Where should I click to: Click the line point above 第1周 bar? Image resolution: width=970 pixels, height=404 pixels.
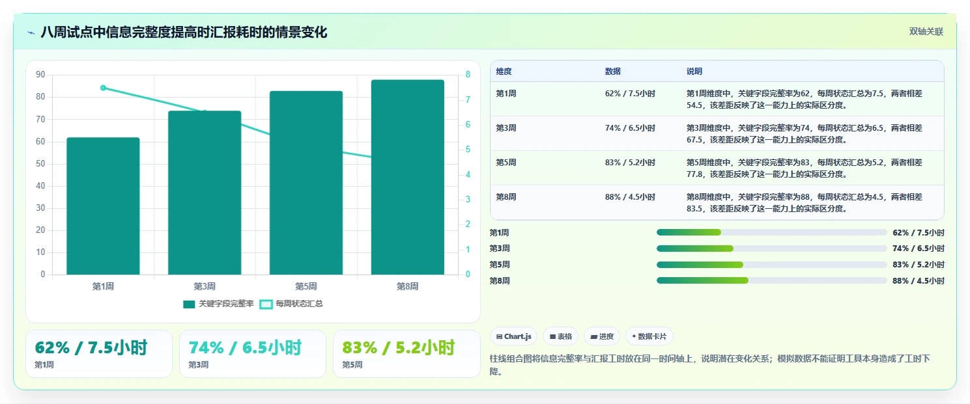(x=103, y=88)
